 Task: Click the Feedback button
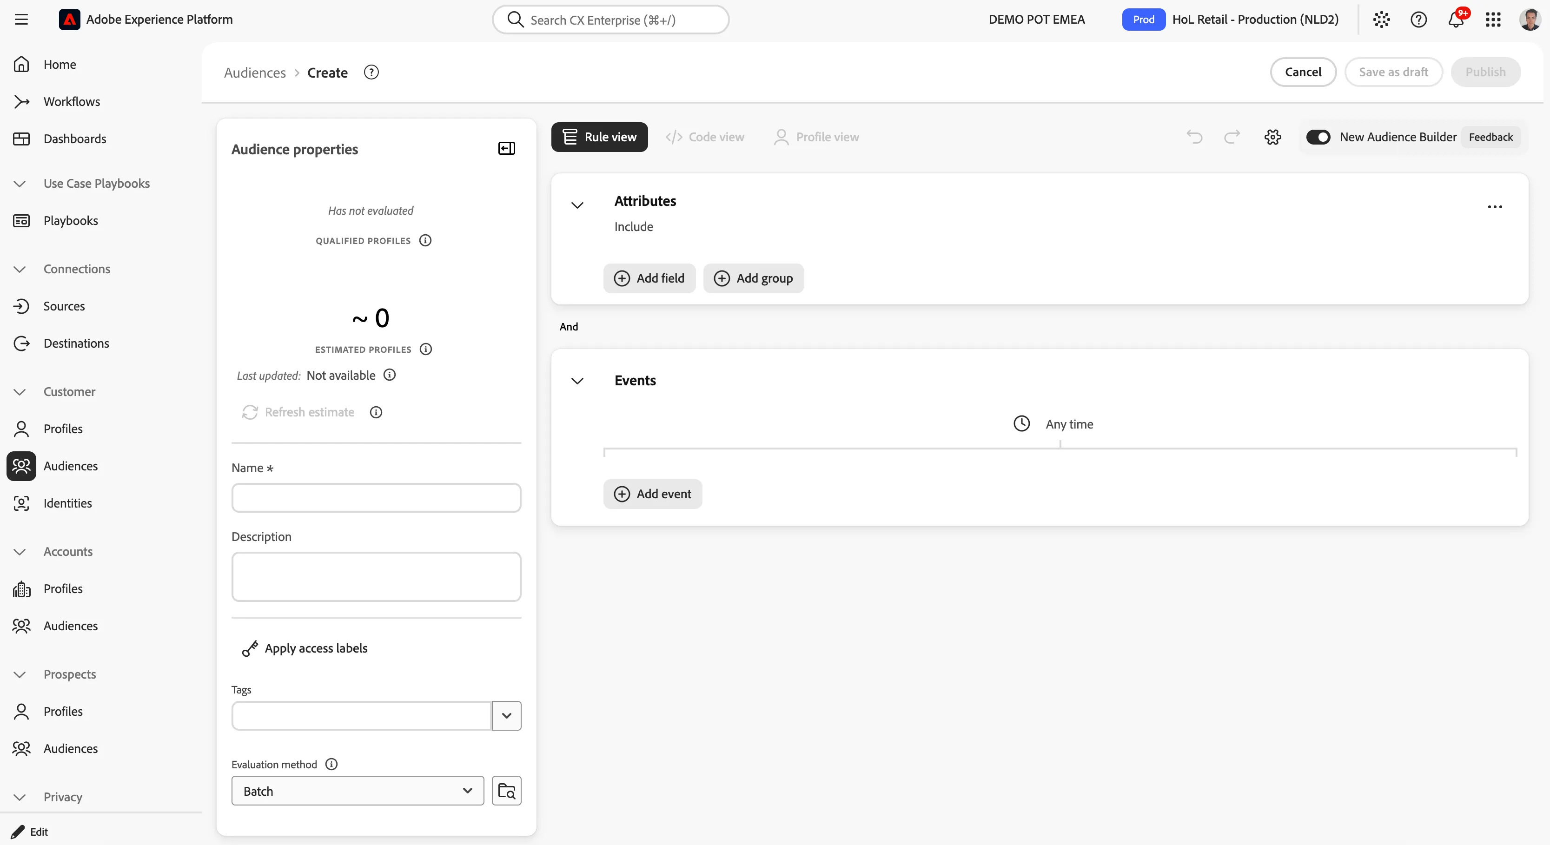[1490, 137]
